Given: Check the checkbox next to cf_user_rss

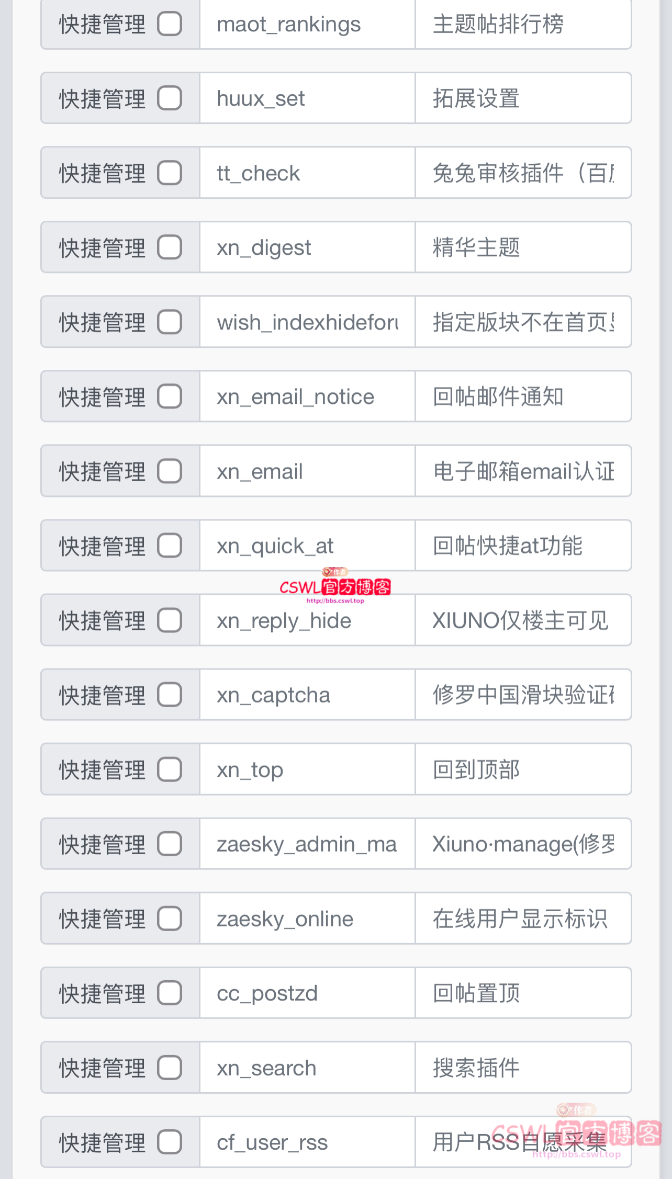Looking at the screenshot, I should tap(169, 1142).
